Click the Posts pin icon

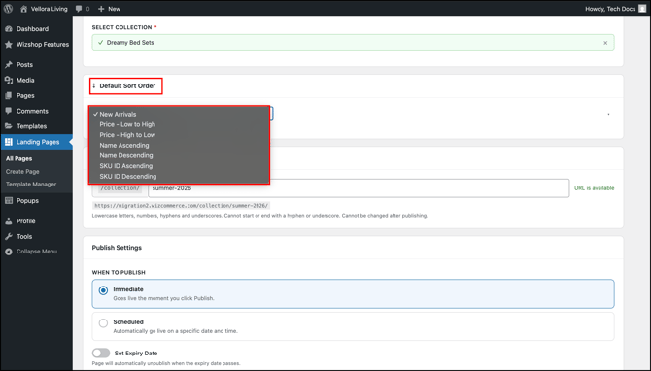9,65
